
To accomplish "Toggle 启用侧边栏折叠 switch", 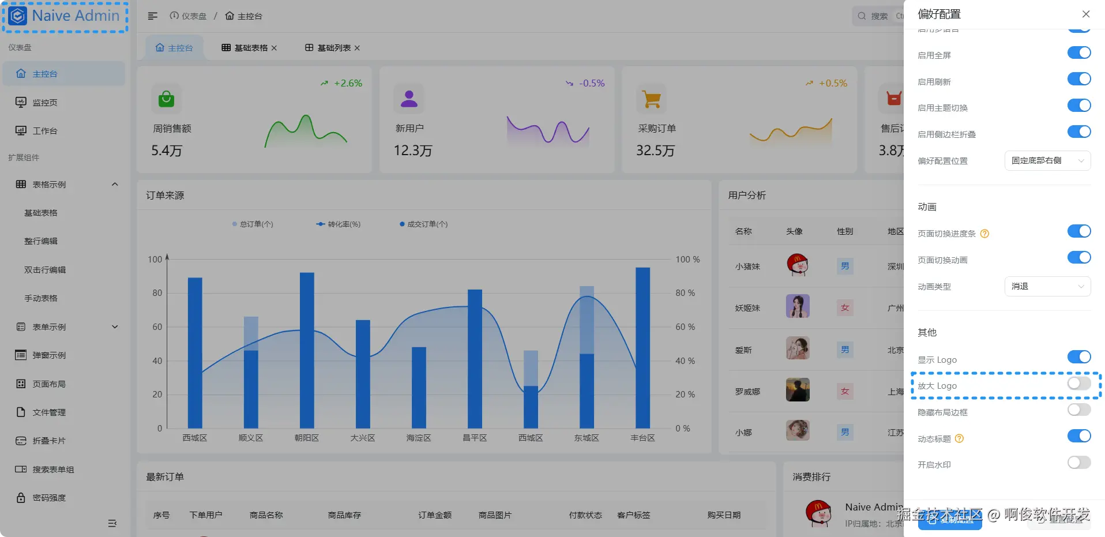I will 1078,132.
